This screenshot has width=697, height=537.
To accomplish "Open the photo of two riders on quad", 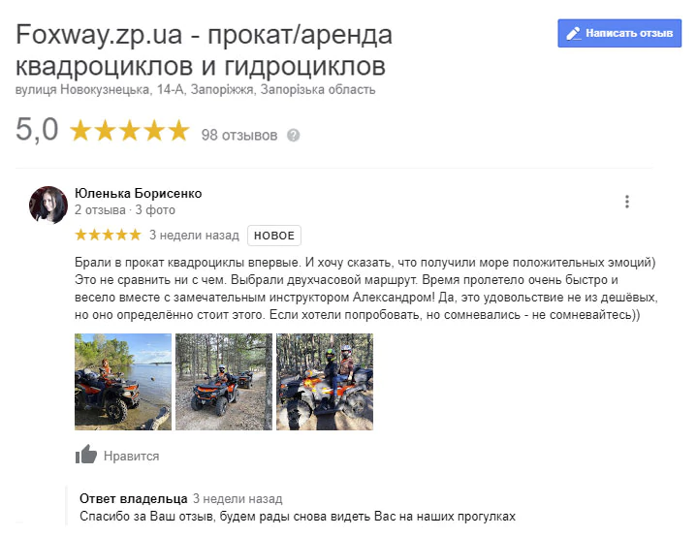I will [325, 382].
